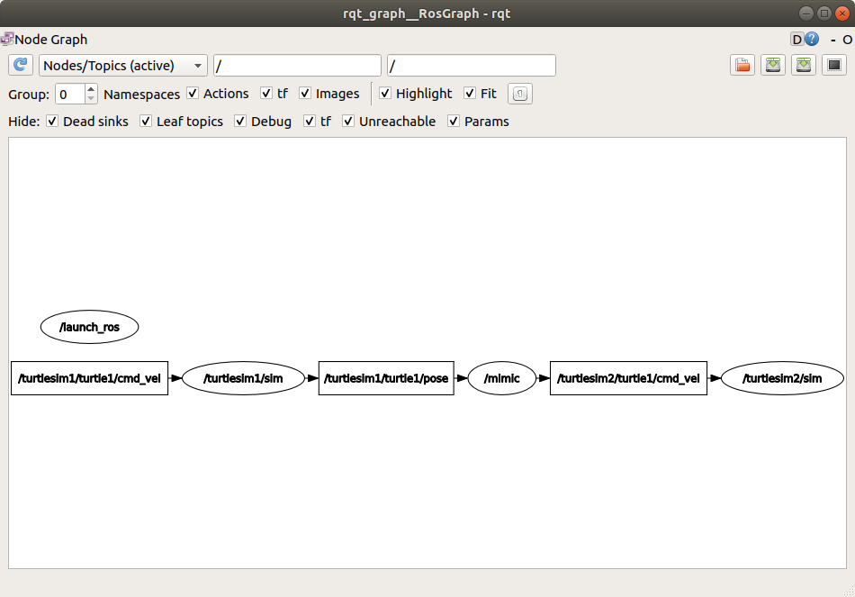
Task: Decrease the Group value with the down arrow
Action: pos(91,98)
